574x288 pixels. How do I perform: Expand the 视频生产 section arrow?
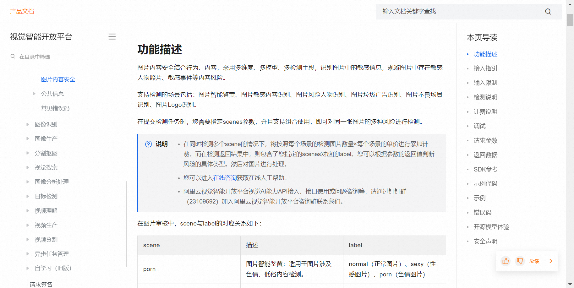coord(28,225)
